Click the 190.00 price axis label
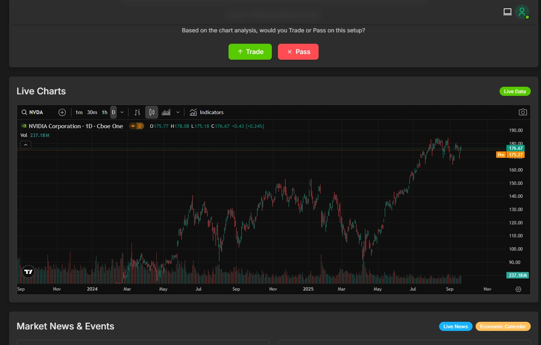 516,130
